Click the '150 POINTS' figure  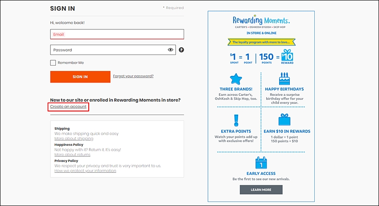(266, 58)
